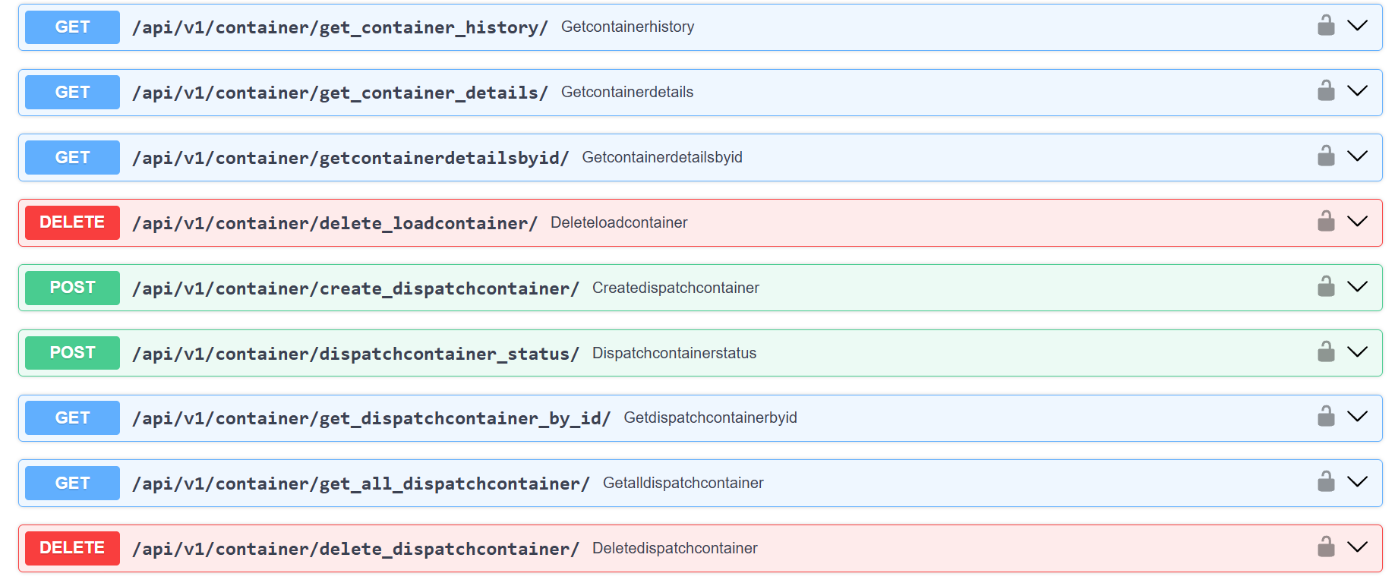Screen dimensions: 1398x586
Task: Click lock icon for delete_dispatchcontainer endpoint
Action: point(1326,547)
